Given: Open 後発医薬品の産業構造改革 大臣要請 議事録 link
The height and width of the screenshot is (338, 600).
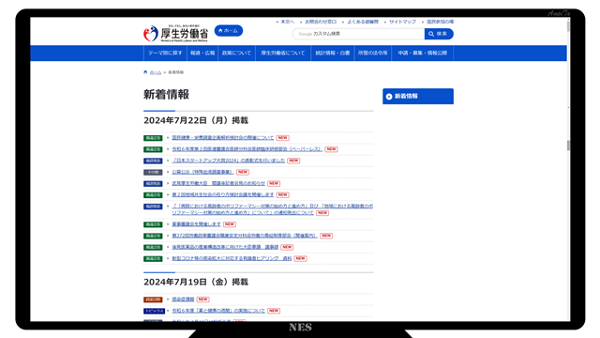Looking at the screenshot, I should (x=225, y=247).
